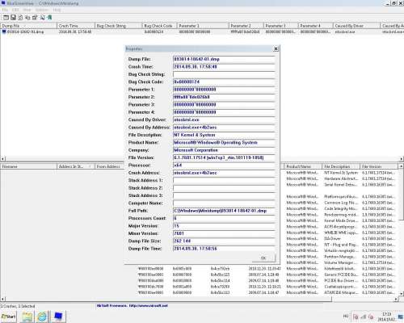Sort lower pane by Product Name column header
This screenshot has width=404, height=323.
303,166
